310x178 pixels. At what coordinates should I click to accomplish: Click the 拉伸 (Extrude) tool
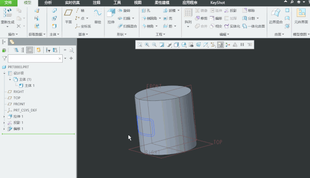(x=111, y=16)
